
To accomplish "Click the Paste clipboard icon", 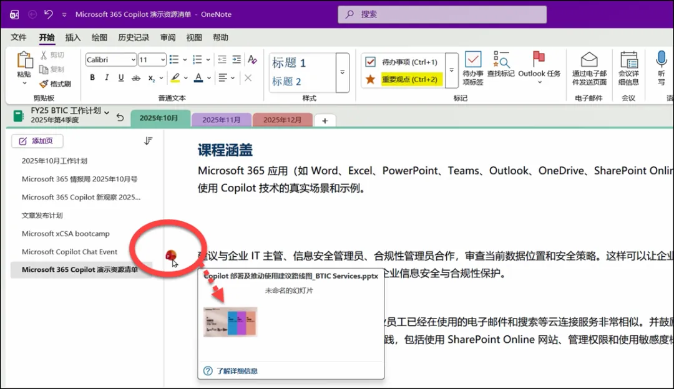I will tap(24, 60).
